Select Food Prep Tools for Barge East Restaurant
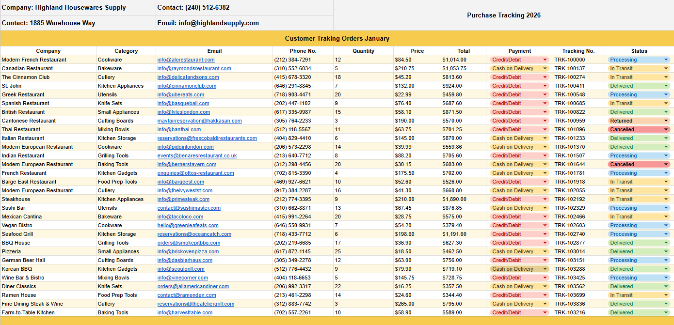Image resolution: width=674 pixels, height=325 pixels. tap(126, 182)
